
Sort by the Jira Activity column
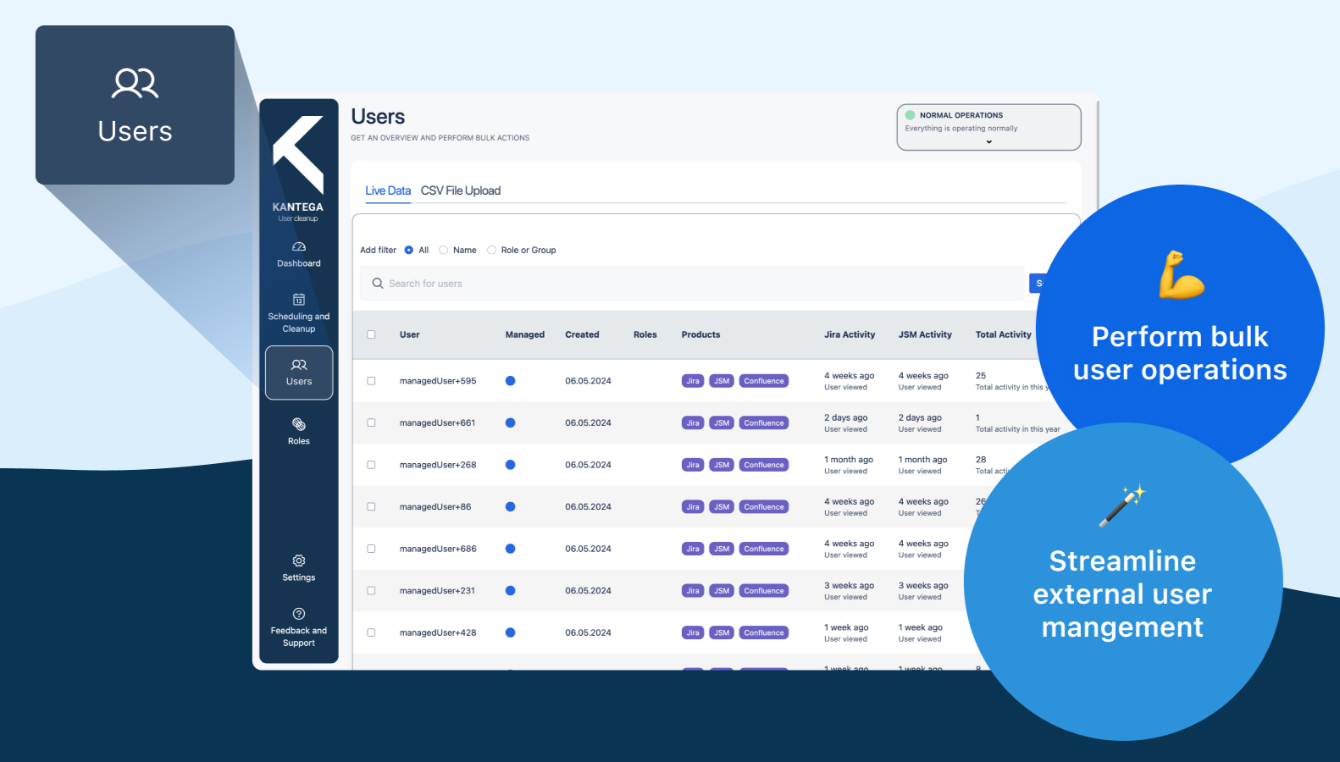coord(850,334)
